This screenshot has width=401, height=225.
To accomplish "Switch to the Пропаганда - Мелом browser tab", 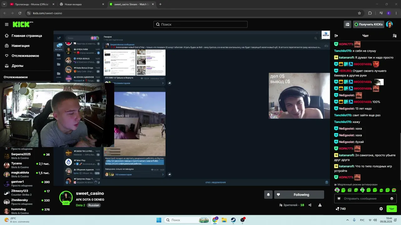I will [31, 4].
